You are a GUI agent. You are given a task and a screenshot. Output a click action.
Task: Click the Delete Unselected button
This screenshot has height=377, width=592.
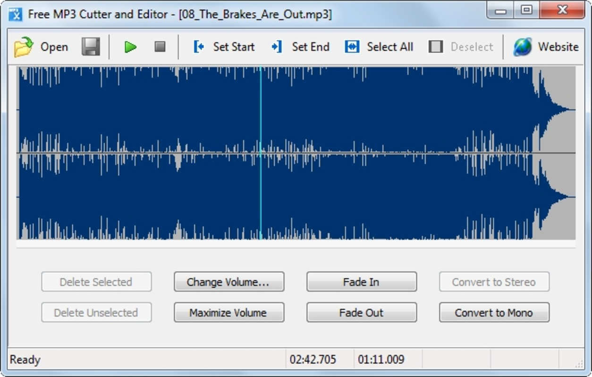[96, 312]
